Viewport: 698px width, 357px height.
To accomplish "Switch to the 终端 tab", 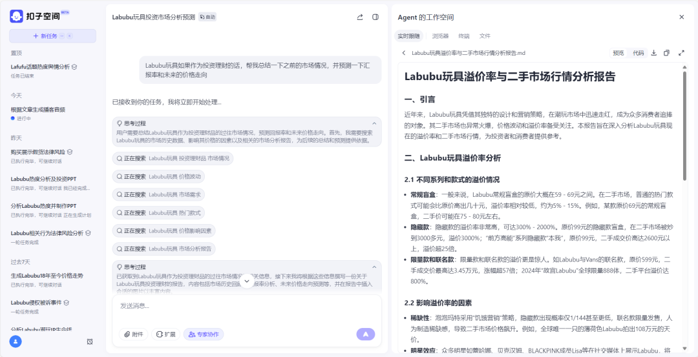I will coord(464,36).
